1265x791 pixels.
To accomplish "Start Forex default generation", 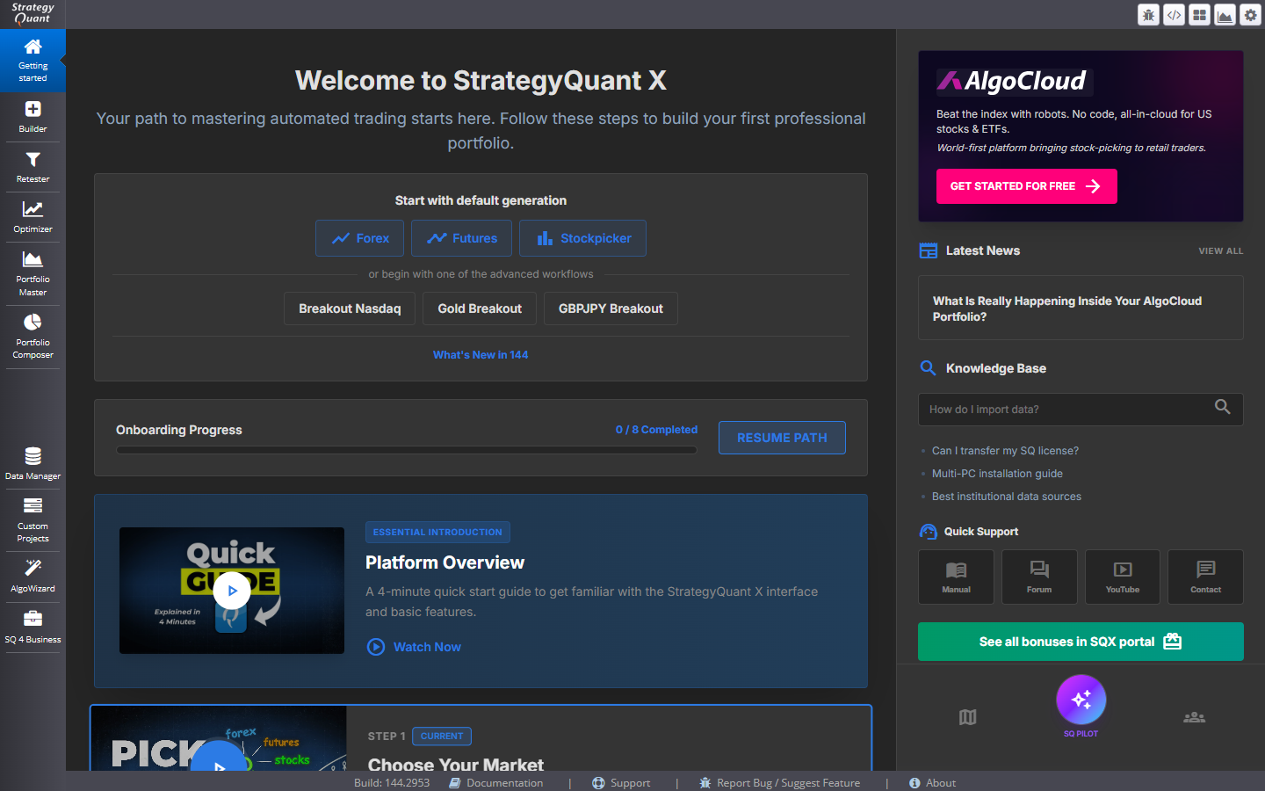I will 360,238.
